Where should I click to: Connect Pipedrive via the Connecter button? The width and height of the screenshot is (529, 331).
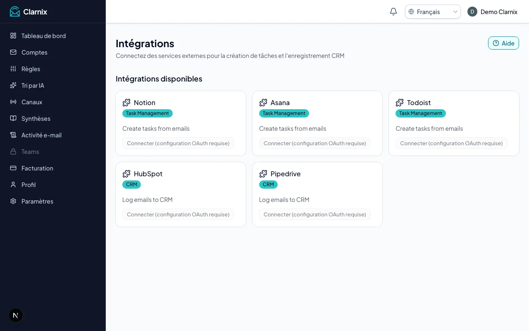click(315, 214)
